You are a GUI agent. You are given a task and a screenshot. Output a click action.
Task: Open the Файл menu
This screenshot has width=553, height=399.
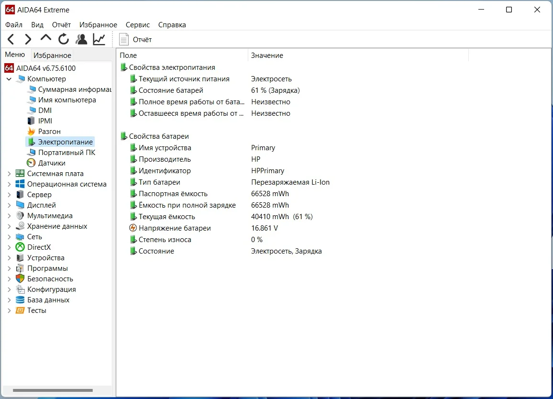pyautogui.click(x=14, y=25)
